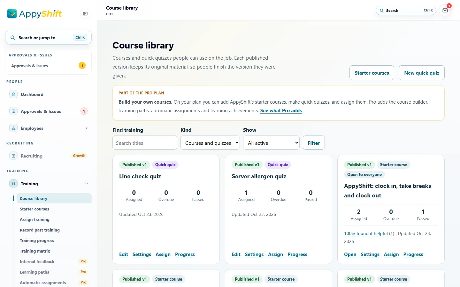The width and height of the screenshot is (460, 287).
Task: Click the Approvals & Issues icon under People
Action: tap(13, 111)
